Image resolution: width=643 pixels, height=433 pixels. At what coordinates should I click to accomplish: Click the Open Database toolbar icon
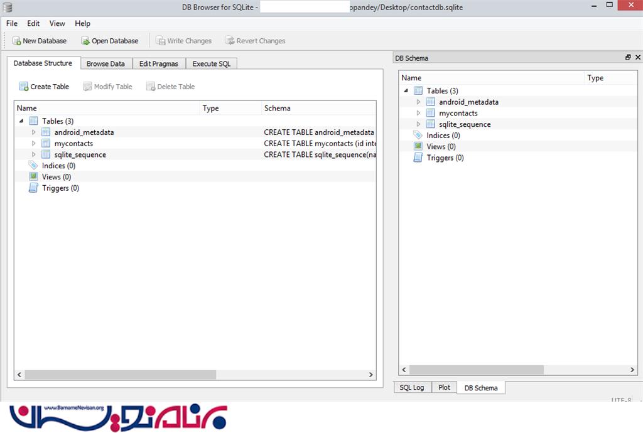85,41
